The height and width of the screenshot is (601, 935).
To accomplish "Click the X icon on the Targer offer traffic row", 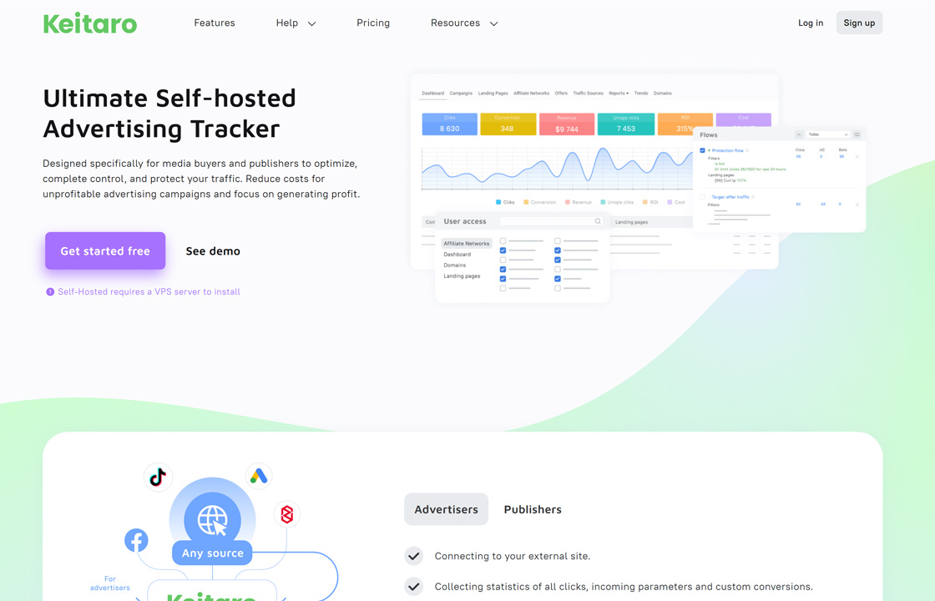I will 857,205.
